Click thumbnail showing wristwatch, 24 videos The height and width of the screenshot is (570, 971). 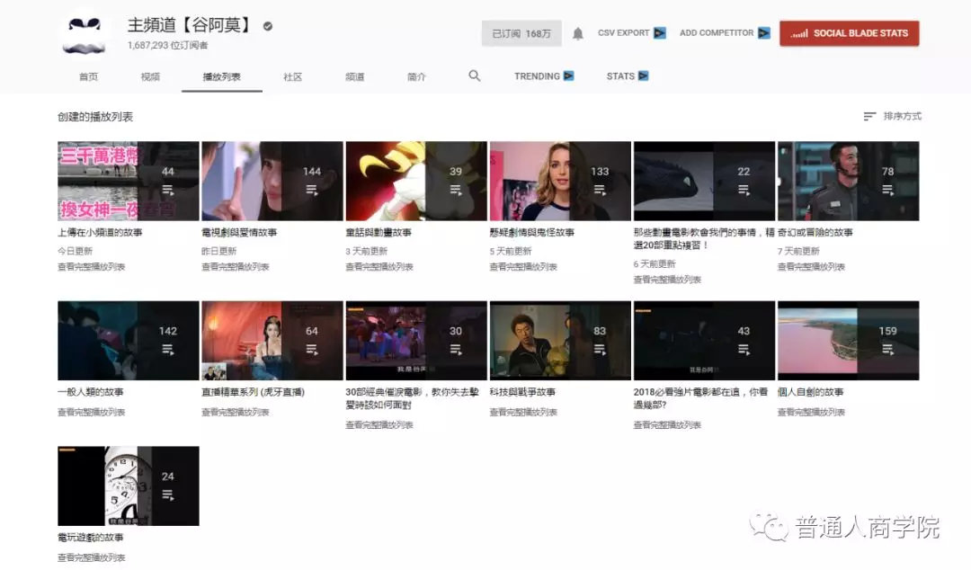(129, 485)
